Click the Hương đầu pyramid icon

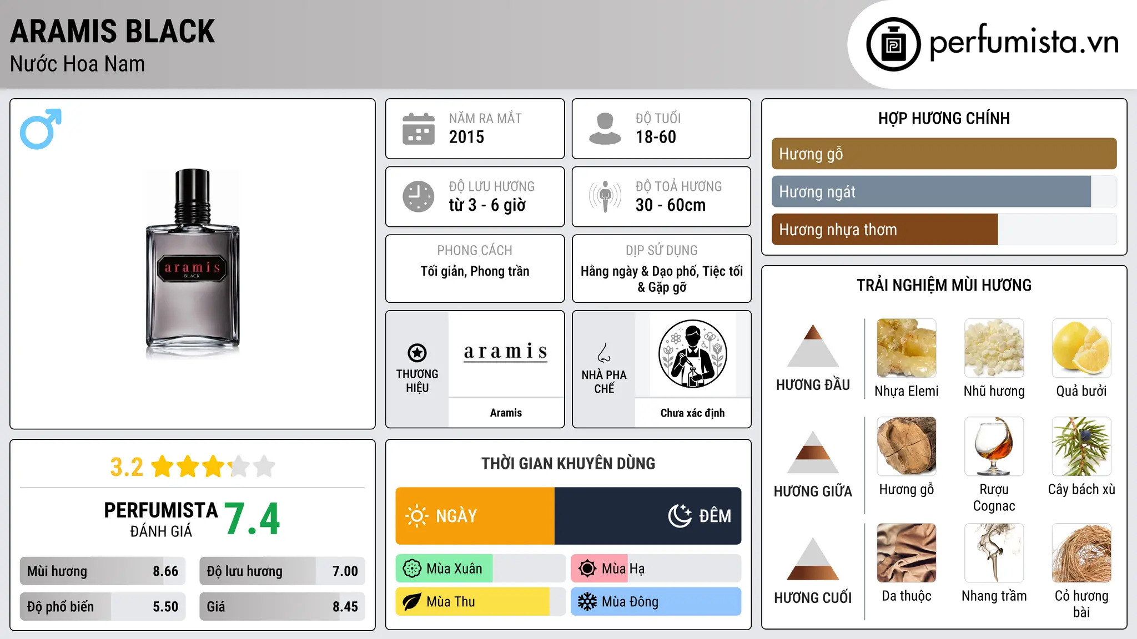tap(813, 346)
